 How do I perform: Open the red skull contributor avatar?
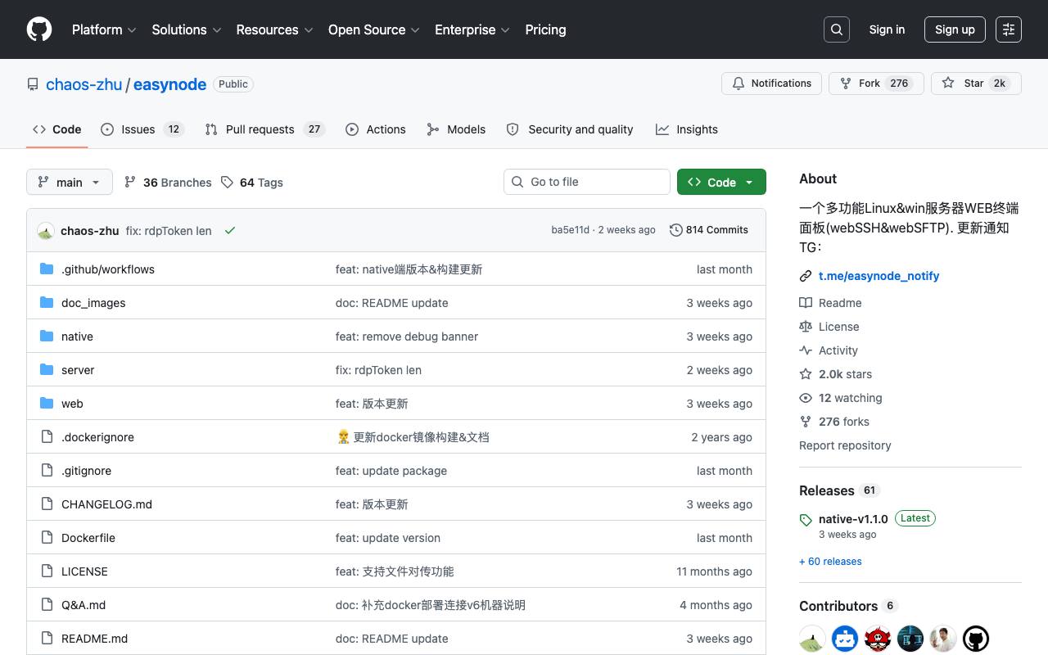click(x=878, y=639)
